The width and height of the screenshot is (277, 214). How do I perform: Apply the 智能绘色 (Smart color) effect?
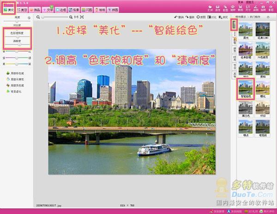pyautogui.click(x=246, y=89)
